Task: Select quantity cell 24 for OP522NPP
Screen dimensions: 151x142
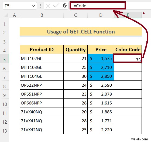Action: click(75, 85)
